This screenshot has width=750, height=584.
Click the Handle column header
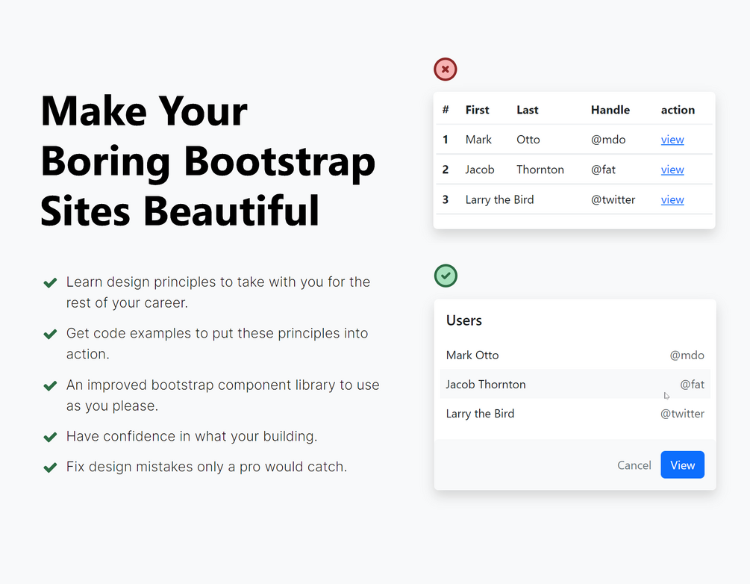pyautogui.click(x=610, y=110)
